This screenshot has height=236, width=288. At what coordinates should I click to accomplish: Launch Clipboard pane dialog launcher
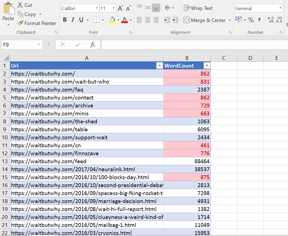click(56, 32)
